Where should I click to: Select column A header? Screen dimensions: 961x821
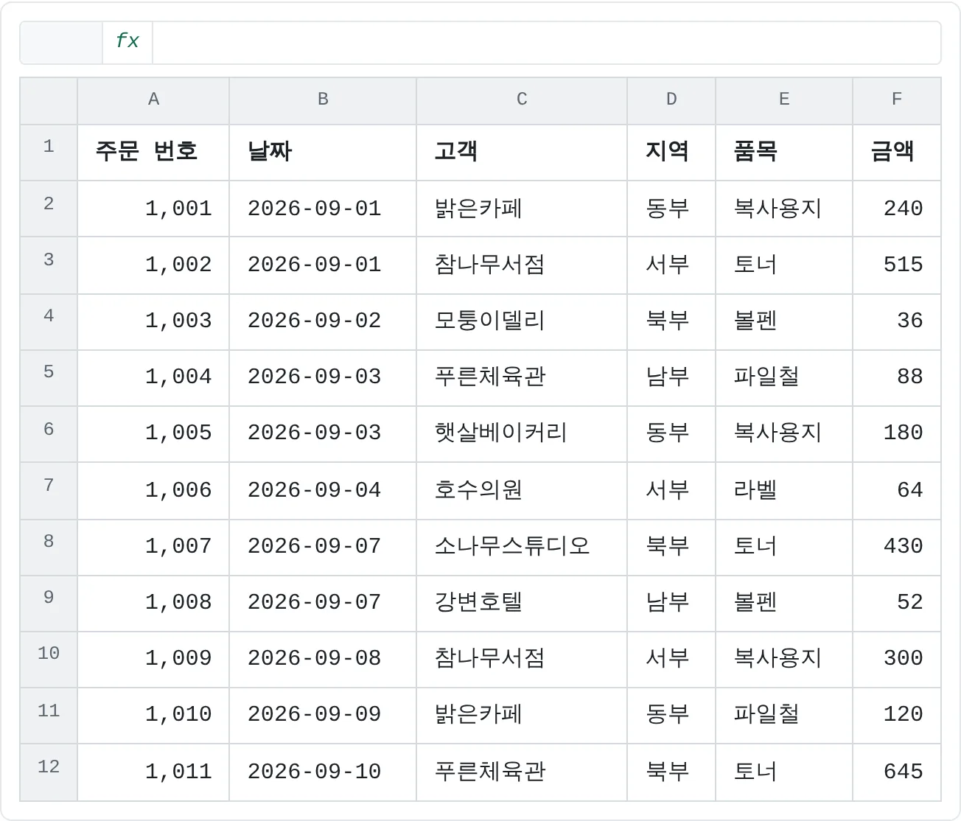click(153, 101)
